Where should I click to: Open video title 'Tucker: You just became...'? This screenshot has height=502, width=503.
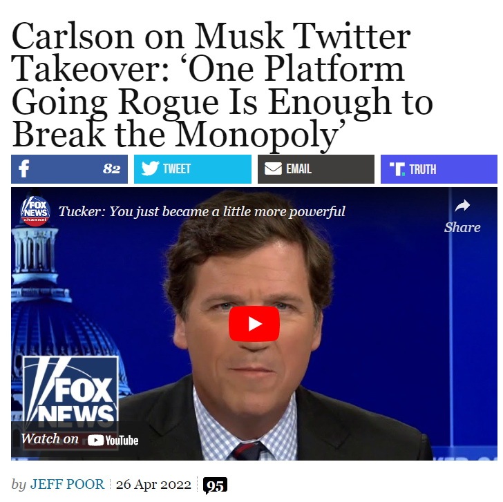[x=202, y=211]
